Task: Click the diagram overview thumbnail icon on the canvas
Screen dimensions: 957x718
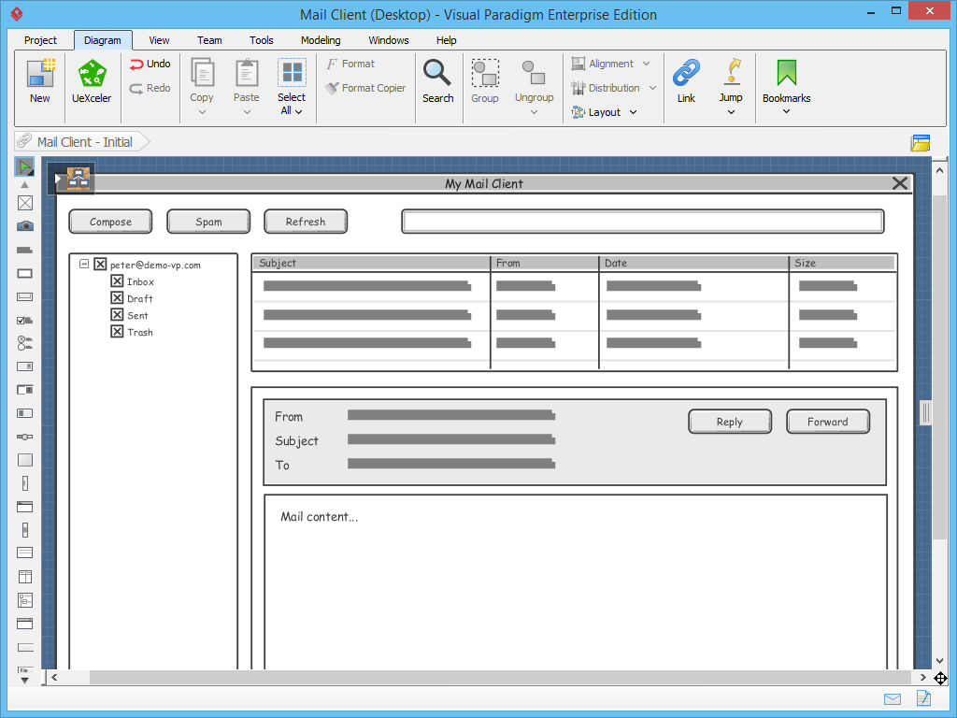Action: [79, 178]
